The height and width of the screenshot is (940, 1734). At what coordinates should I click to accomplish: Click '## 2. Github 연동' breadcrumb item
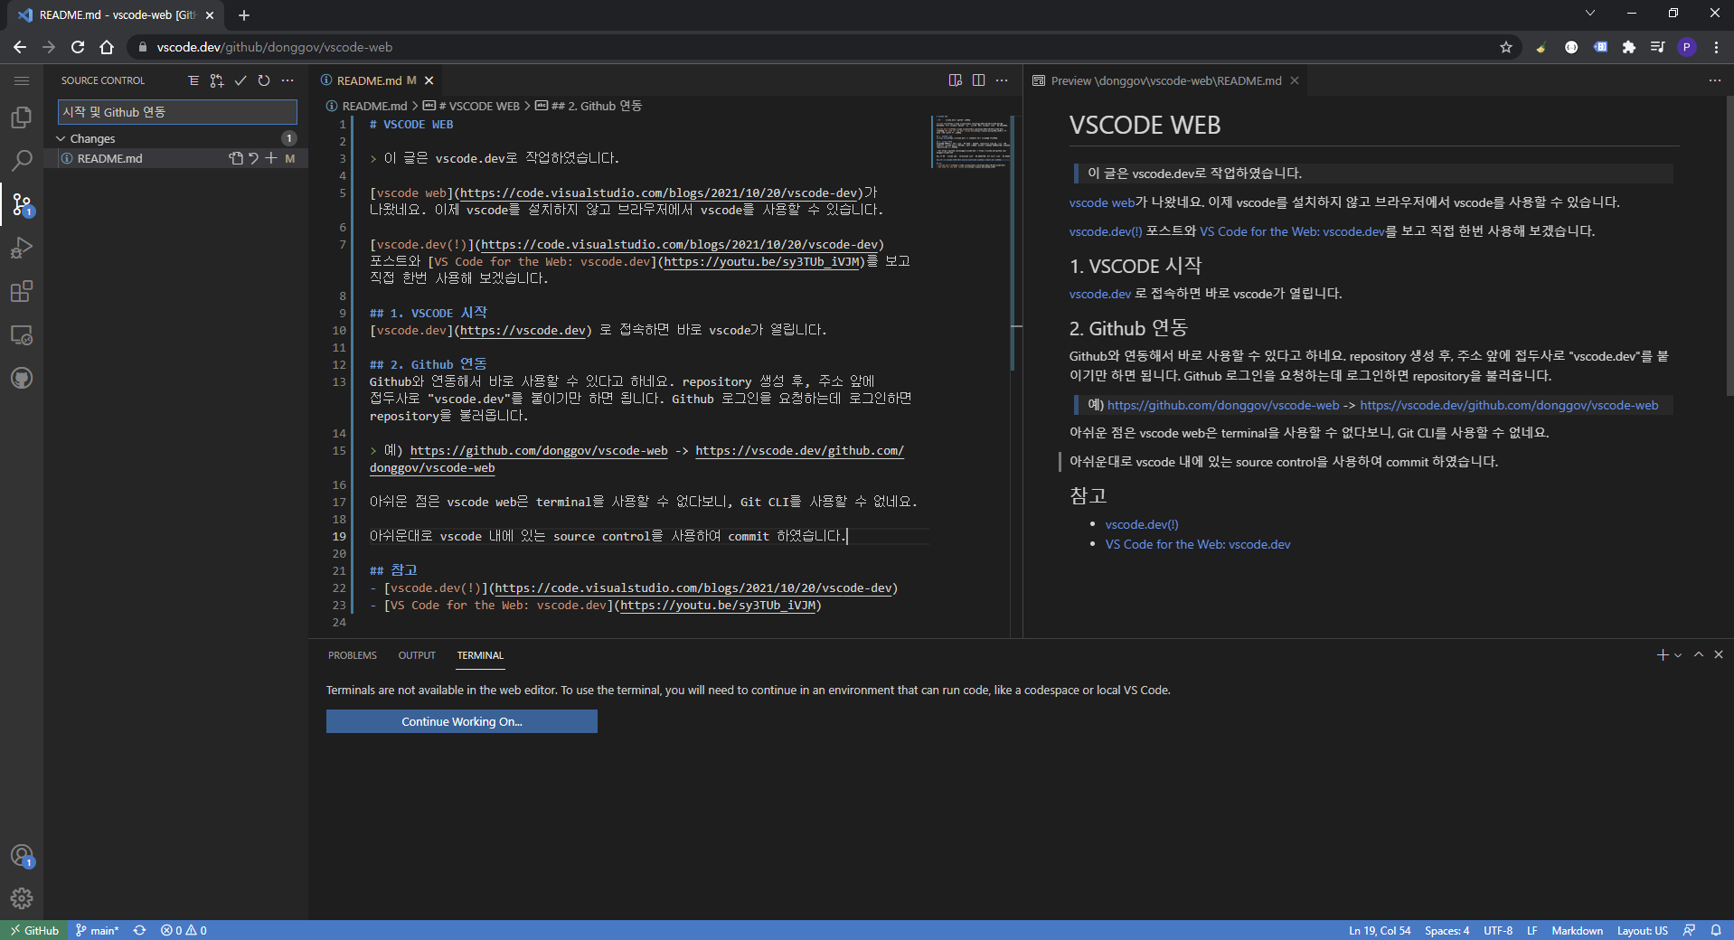(589, 106)
